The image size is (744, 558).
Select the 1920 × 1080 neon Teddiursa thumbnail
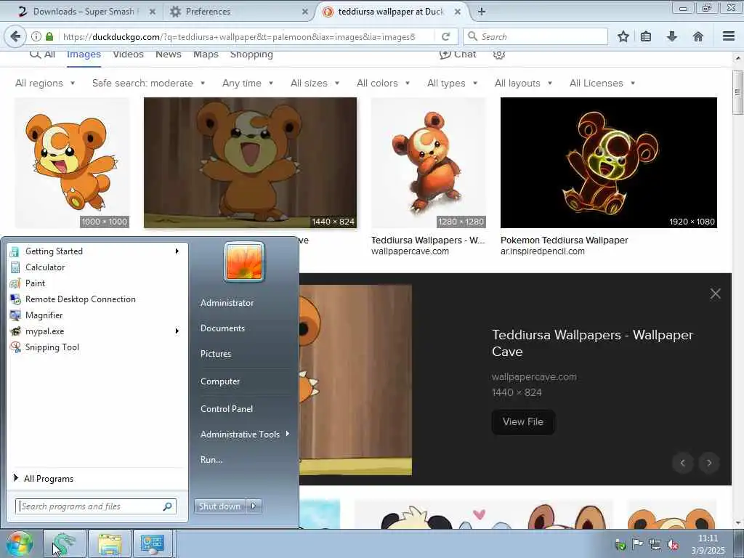[609, 163]
